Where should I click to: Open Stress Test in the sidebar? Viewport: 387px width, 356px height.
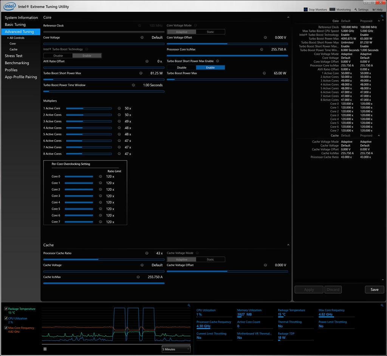pyautogui.click(x=14, y=56)
